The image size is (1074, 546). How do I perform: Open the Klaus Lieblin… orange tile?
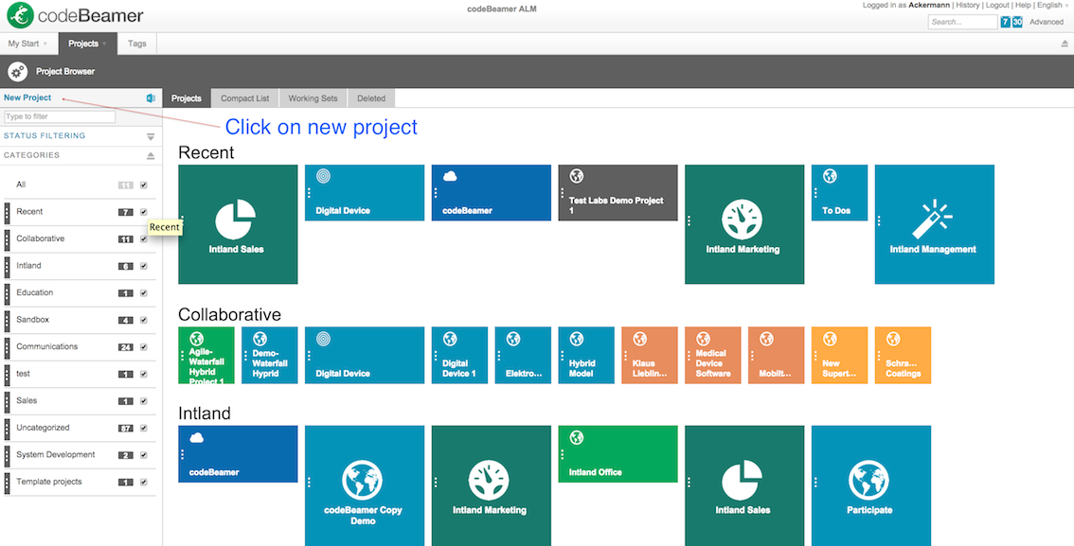click(x=650, y=355)
